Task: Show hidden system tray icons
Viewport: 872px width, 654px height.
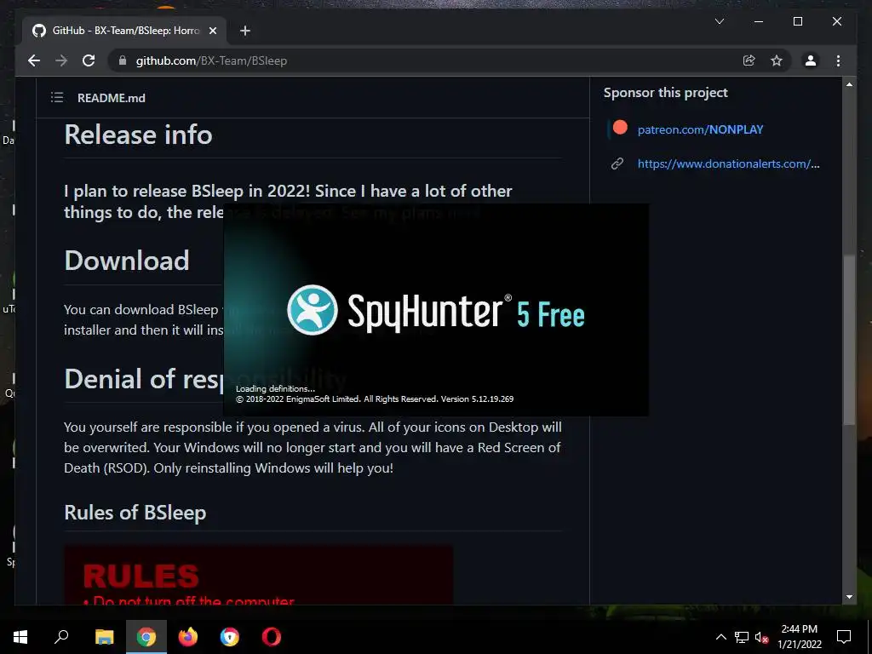Action: click(720, 637)
